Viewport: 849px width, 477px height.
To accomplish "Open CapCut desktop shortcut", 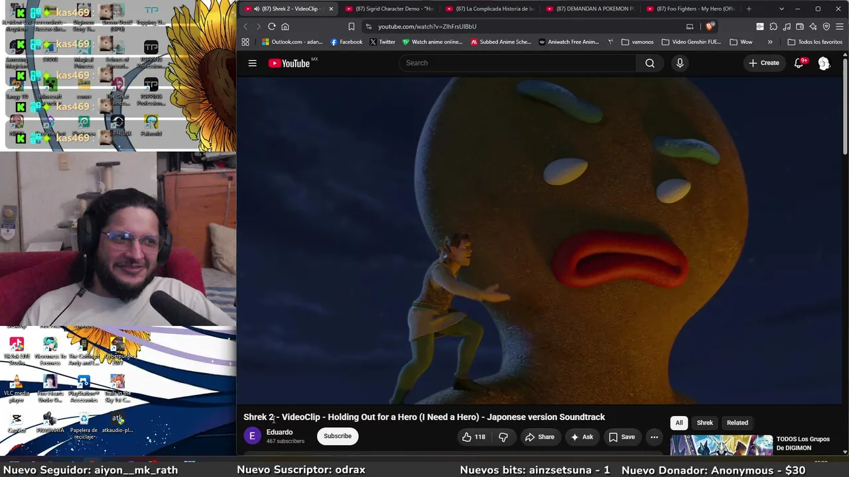I will pos(17,423).
